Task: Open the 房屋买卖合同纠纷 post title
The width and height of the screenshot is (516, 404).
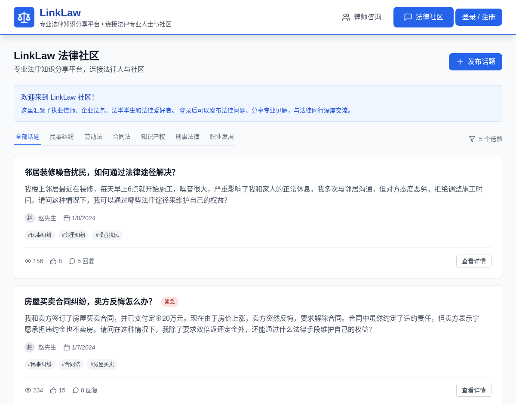Action: (x=89, y=302)
